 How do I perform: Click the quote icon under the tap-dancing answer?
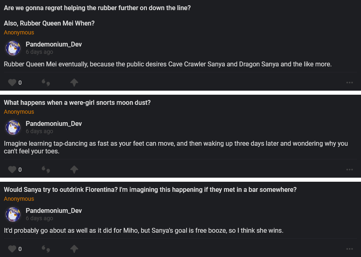46,170
